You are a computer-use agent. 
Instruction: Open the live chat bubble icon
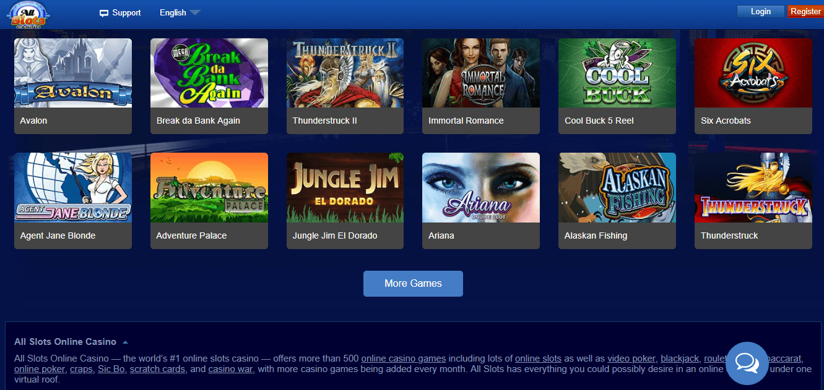click(x=747, y=363)
